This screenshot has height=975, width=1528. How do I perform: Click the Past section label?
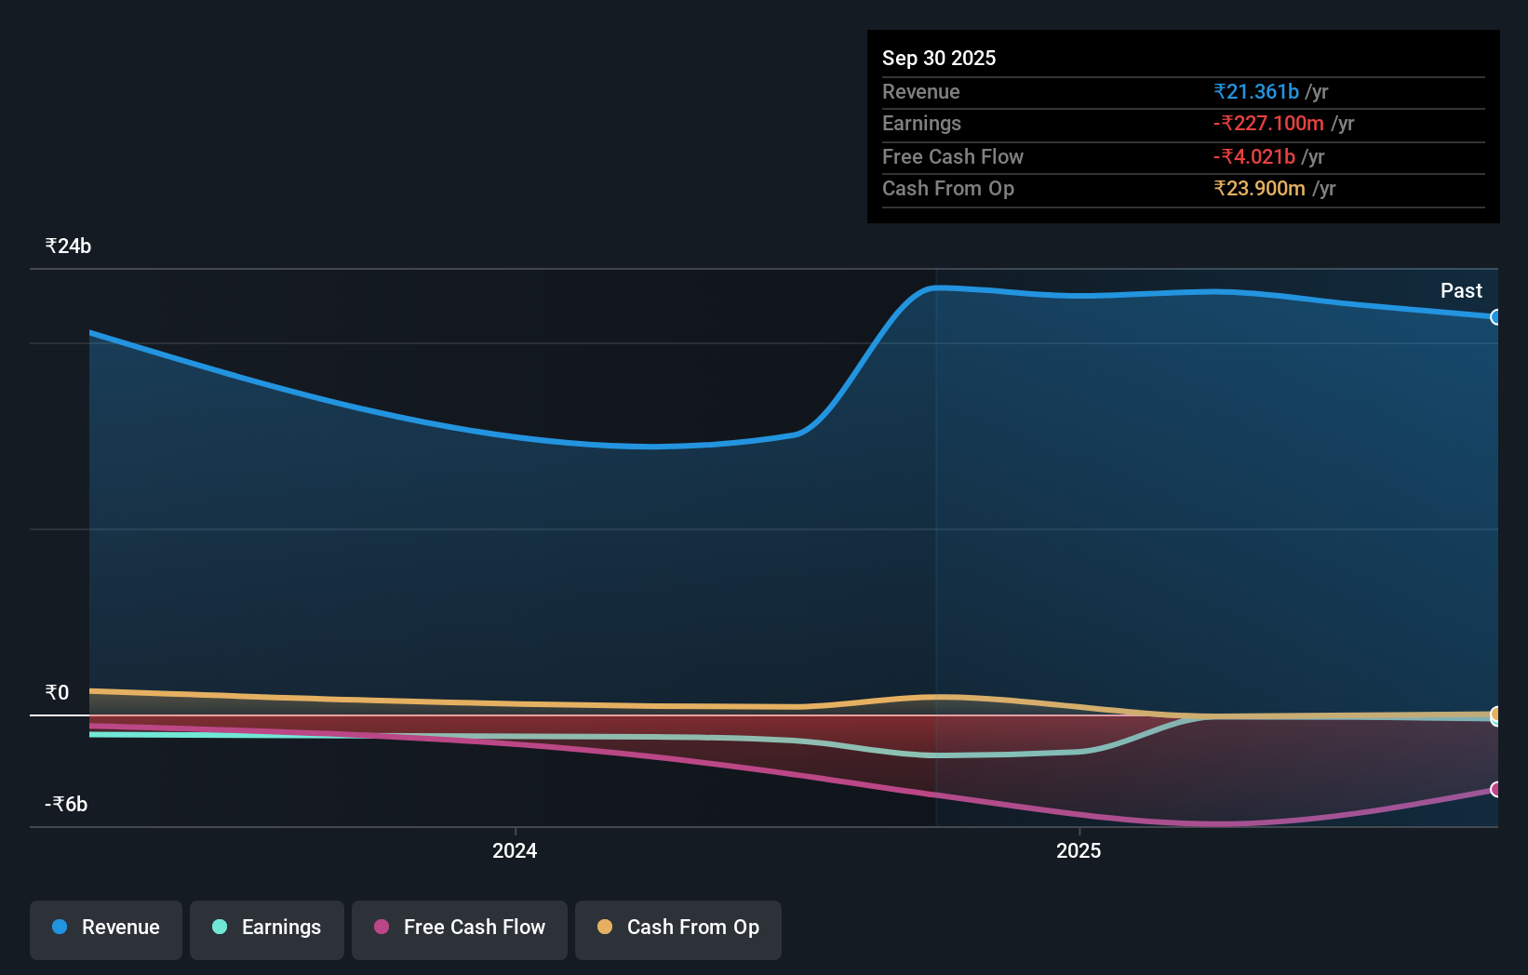click(x=1461, y=290)
